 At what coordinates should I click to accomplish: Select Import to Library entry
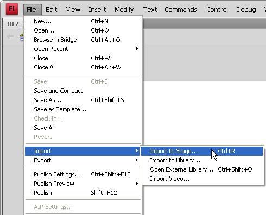click(x=202, y=160)
